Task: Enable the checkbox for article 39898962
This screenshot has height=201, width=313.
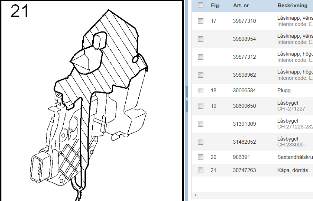Action: 201,75
